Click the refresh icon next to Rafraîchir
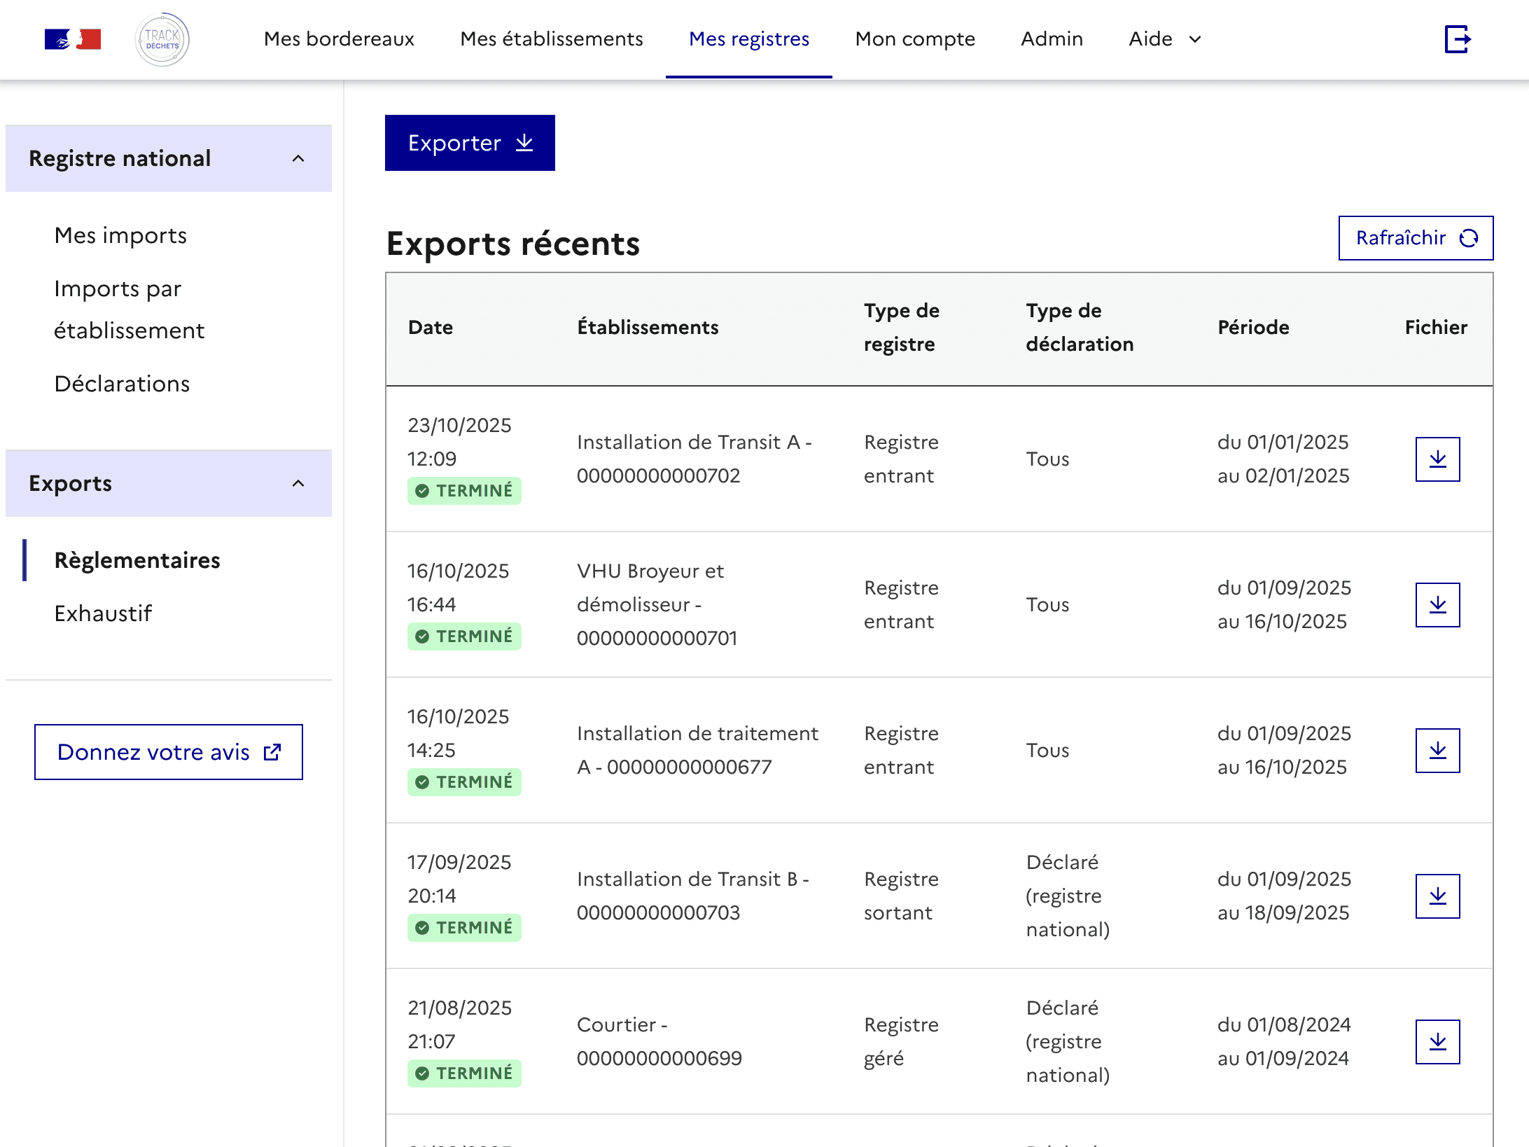This screenshot has height=1147, width=1529. pos(1470,238)
